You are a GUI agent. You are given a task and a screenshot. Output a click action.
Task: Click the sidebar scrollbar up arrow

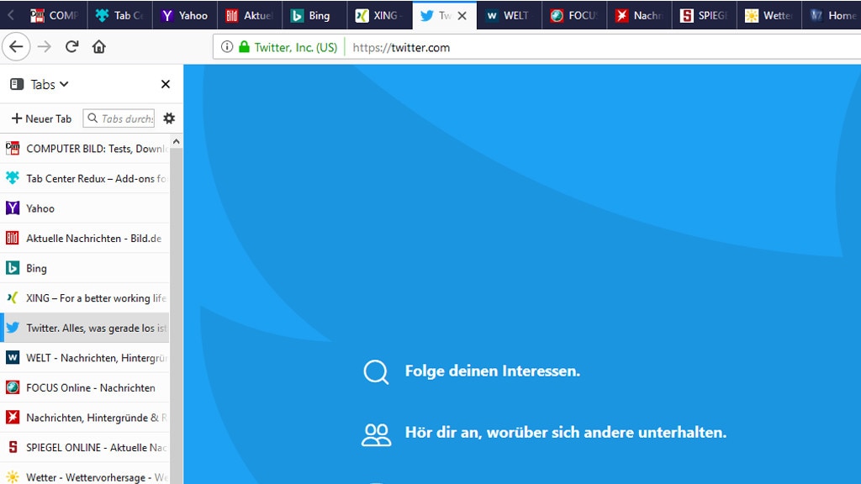[176, 141]
